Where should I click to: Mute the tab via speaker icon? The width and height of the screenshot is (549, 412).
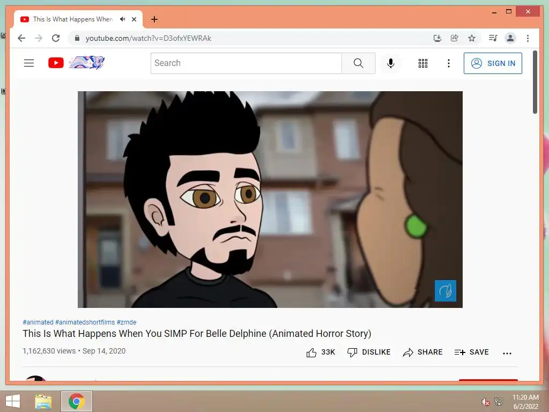122,19
